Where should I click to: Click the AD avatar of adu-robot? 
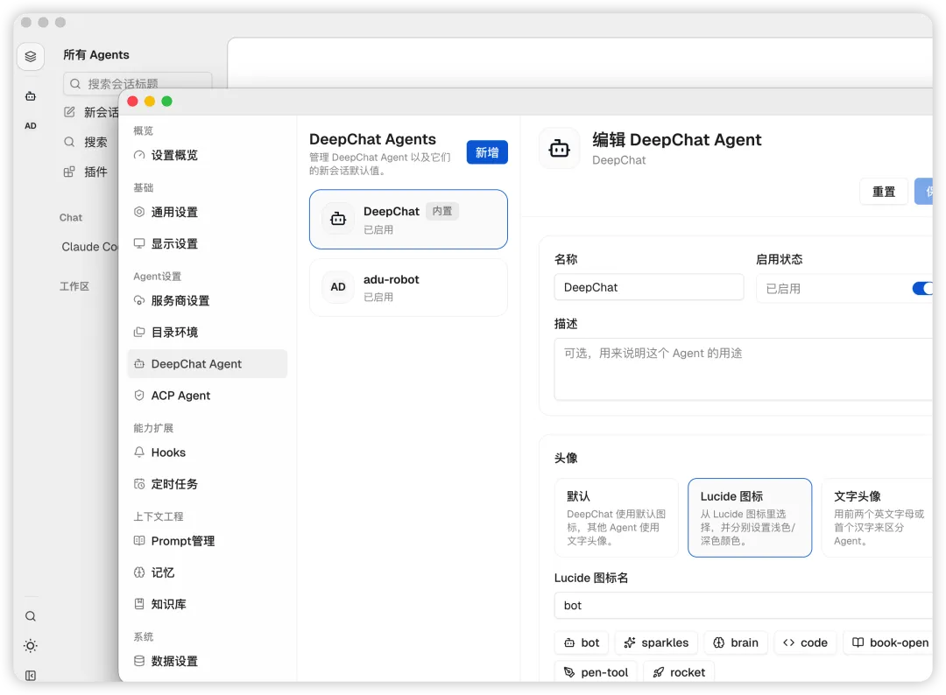point(338,287)
